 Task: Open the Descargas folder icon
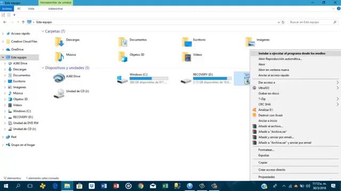click(x=59, y=42)
